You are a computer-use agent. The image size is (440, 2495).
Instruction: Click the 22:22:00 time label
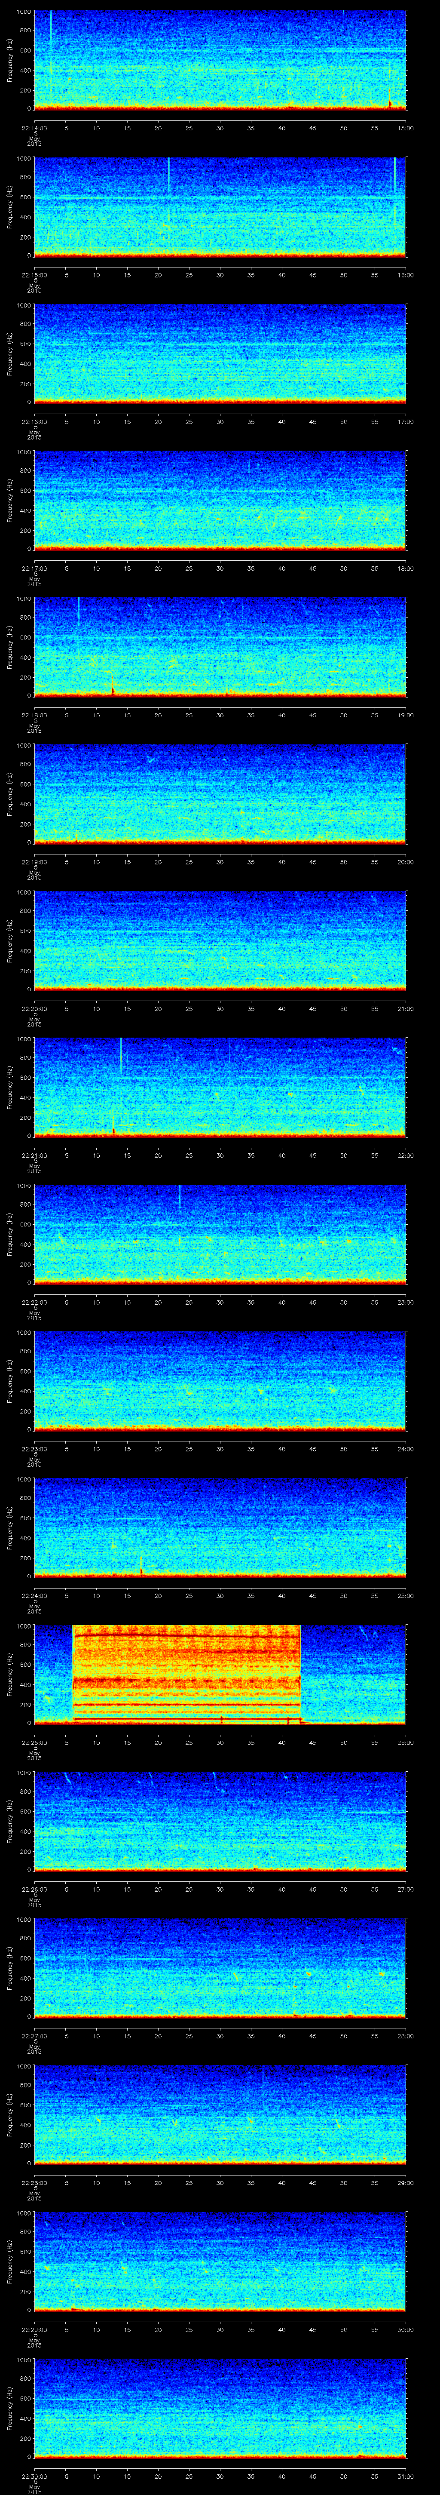34,1302
